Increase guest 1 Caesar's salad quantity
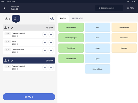This screenshot has width=138, height=103. tap(51, 35)
